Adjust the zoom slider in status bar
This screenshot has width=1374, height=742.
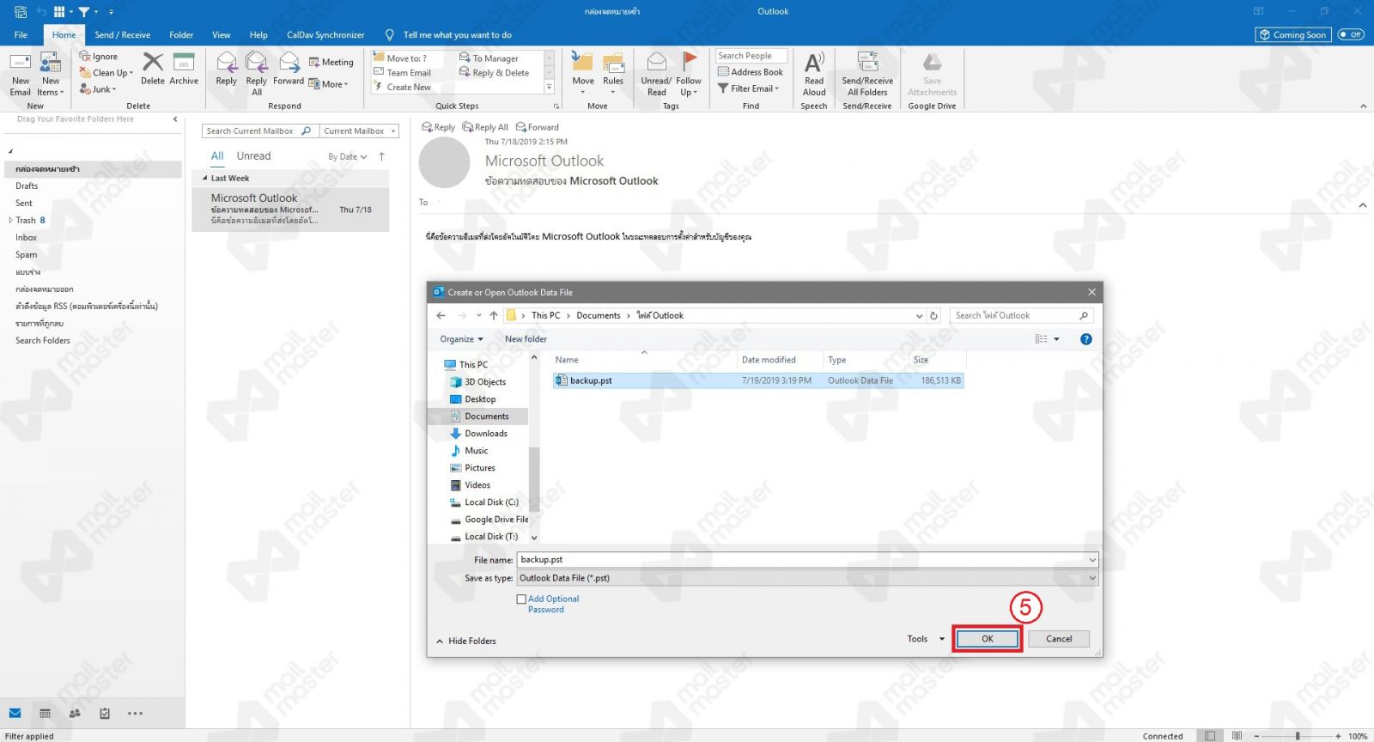coord(1297,736)
